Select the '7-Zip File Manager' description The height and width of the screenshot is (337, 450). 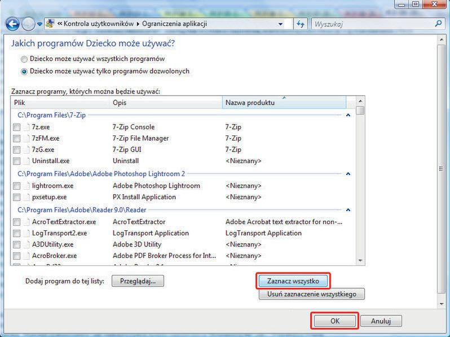tap(140, 138)
